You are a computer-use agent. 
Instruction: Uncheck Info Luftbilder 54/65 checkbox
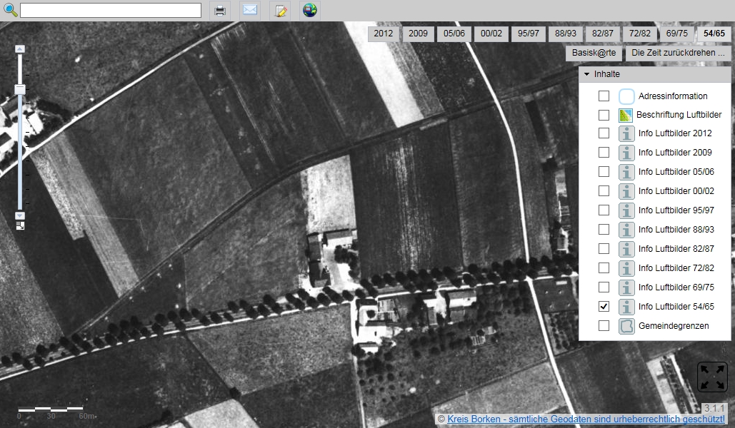click(x=604, y=306)
